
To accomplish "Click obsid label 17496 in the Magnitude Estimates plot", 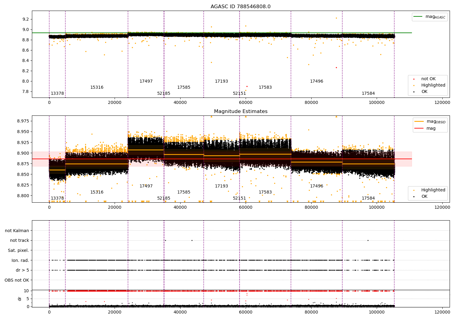I will (316, 186).
